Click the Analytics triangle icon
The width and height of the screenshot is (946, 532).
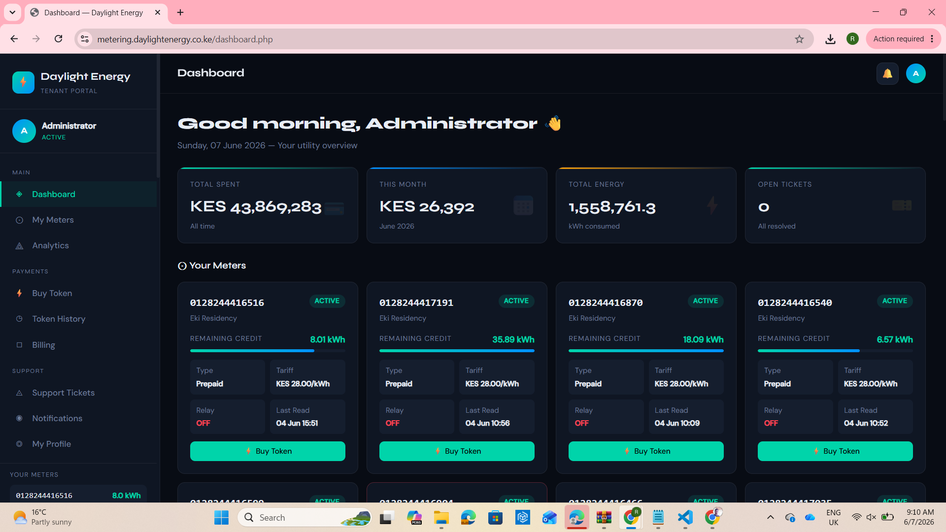pyautogui.click(x=19, y=246)
